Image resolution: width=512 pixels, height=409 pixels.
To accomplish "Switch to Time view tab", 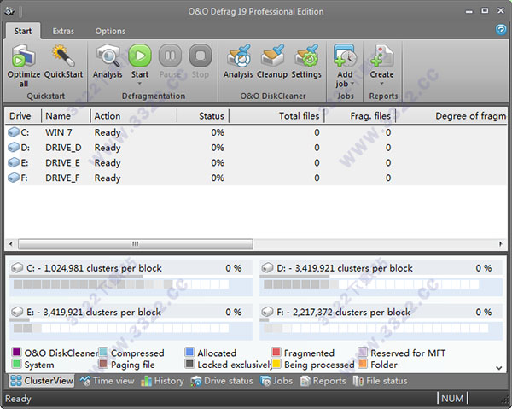I will [x=108, y=381].
